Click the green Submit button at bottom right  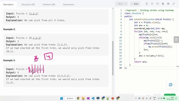170,95
